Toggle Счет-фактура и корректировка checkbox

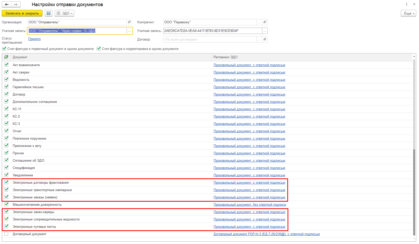pyautogui.click(x=99, y=49)
